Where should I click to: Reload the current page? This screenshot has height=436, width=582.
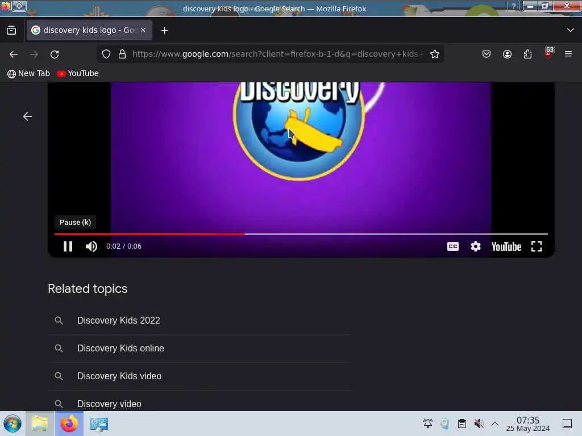tap(55, 54)
